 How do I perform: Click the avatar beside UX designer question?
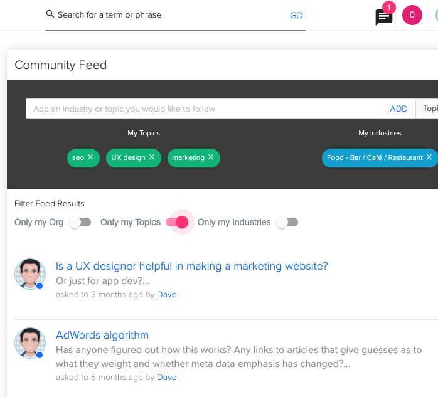(x=30, y=274)
